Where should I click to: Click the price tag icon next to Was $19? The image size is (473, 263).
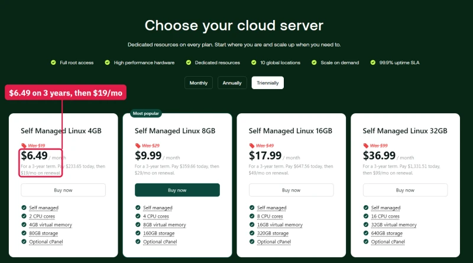(24, 146)
